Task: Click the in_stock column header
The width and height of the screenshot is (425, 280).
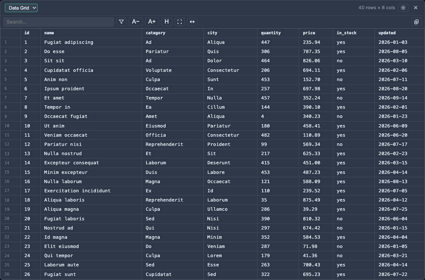Action: pos(354,33)
